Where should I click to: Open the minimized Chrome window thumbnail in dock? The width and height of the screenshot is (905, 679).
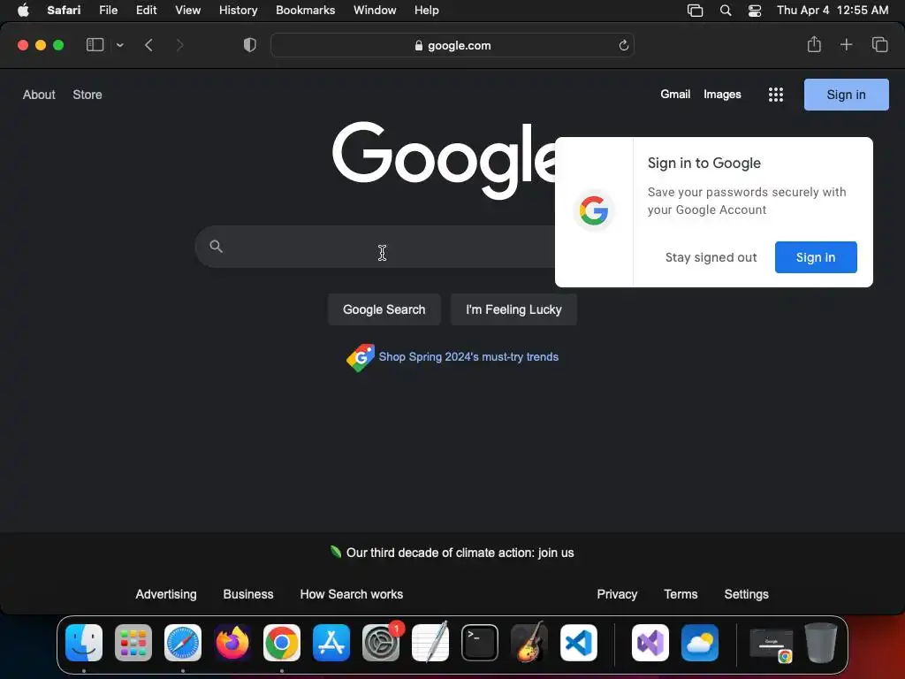(771, 645)
